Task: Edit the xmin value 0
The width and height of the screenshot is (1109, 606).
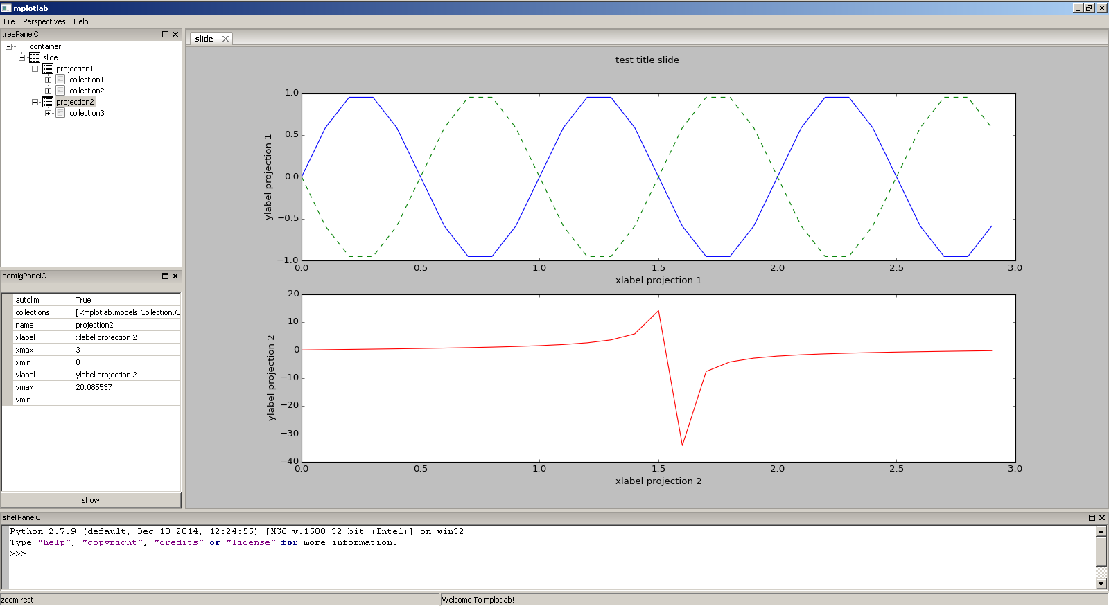Action: point(127,362)
